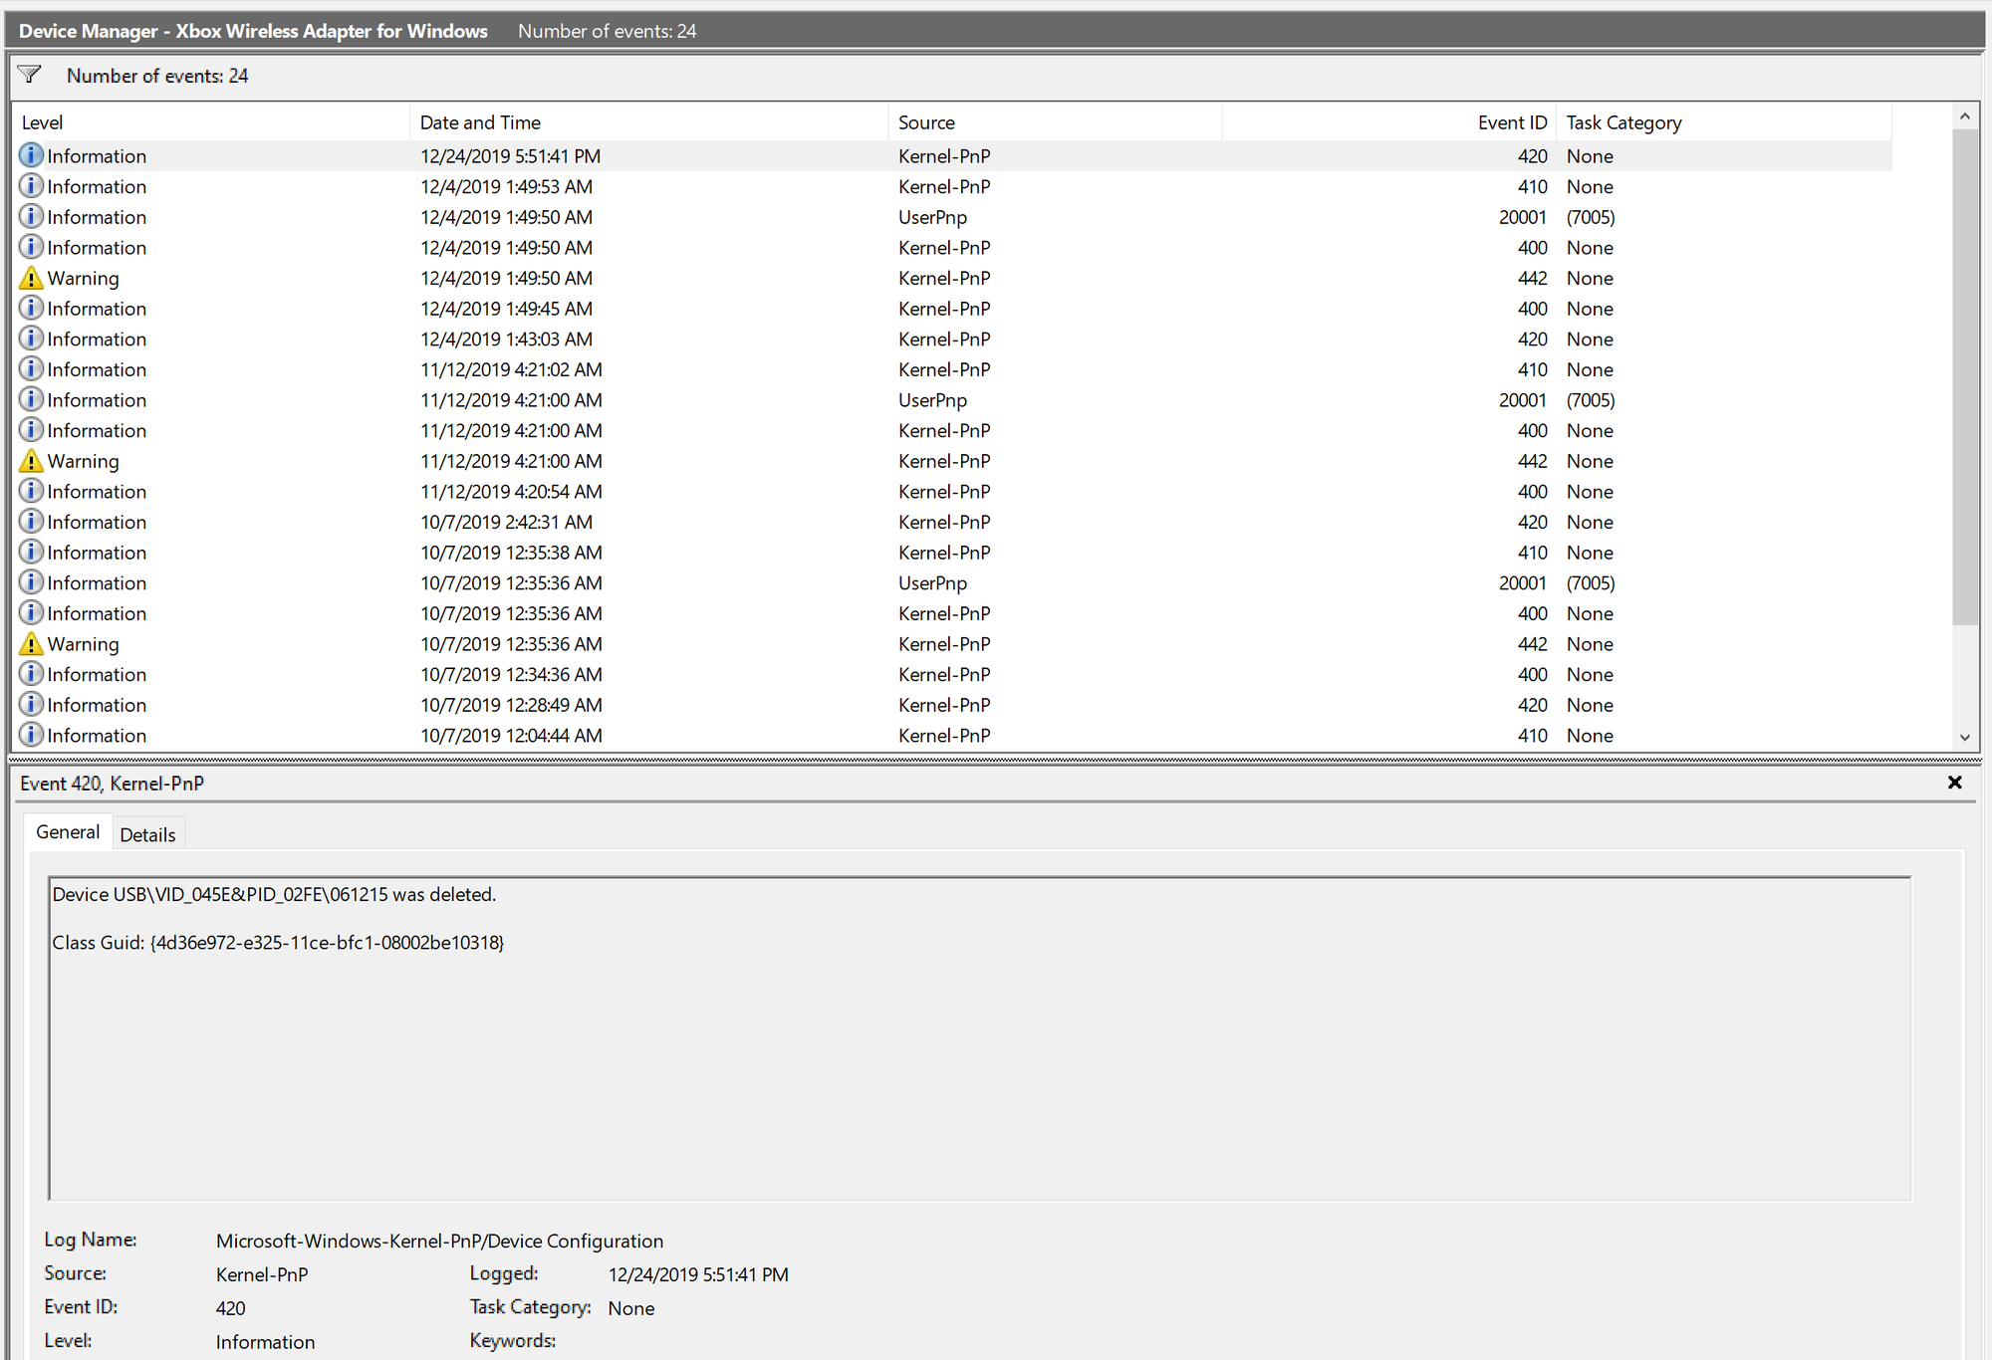Sort by the Event ID column header
1992x1360 pixels.
(1389, 122)
